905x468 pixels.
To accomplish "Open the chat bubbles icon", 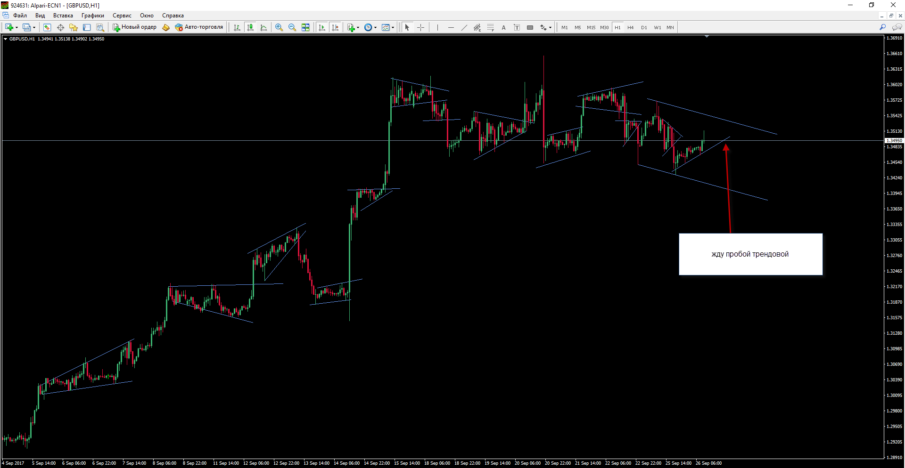I will coord(897,27).
